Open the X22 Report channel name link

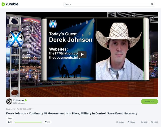[18, 100]
